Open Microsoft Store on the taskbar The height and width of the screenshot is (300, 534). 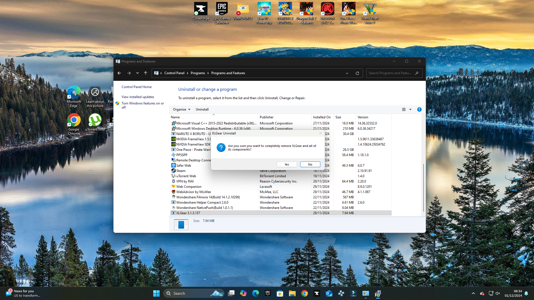point(280,293)
